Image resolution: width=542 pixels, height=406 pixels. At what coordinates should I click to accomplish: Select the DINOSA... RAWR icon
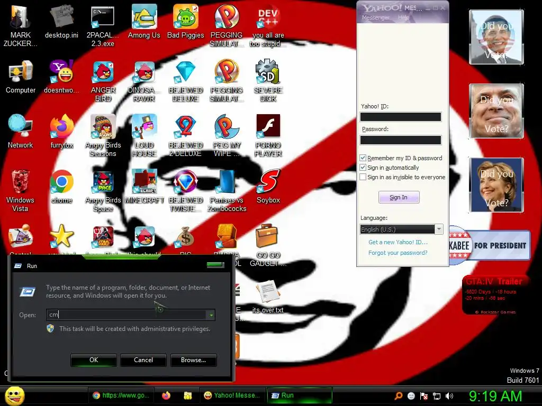tap(144, 81)
